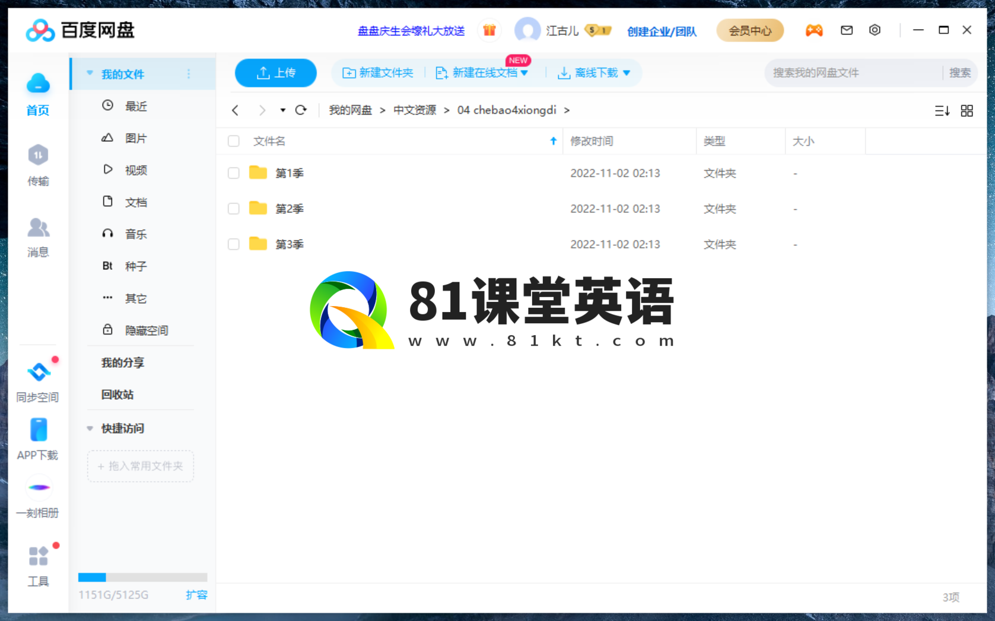Check the checkbox for 第2季 folder
This screenshot has width=995, height=621.
pos(234,209)
